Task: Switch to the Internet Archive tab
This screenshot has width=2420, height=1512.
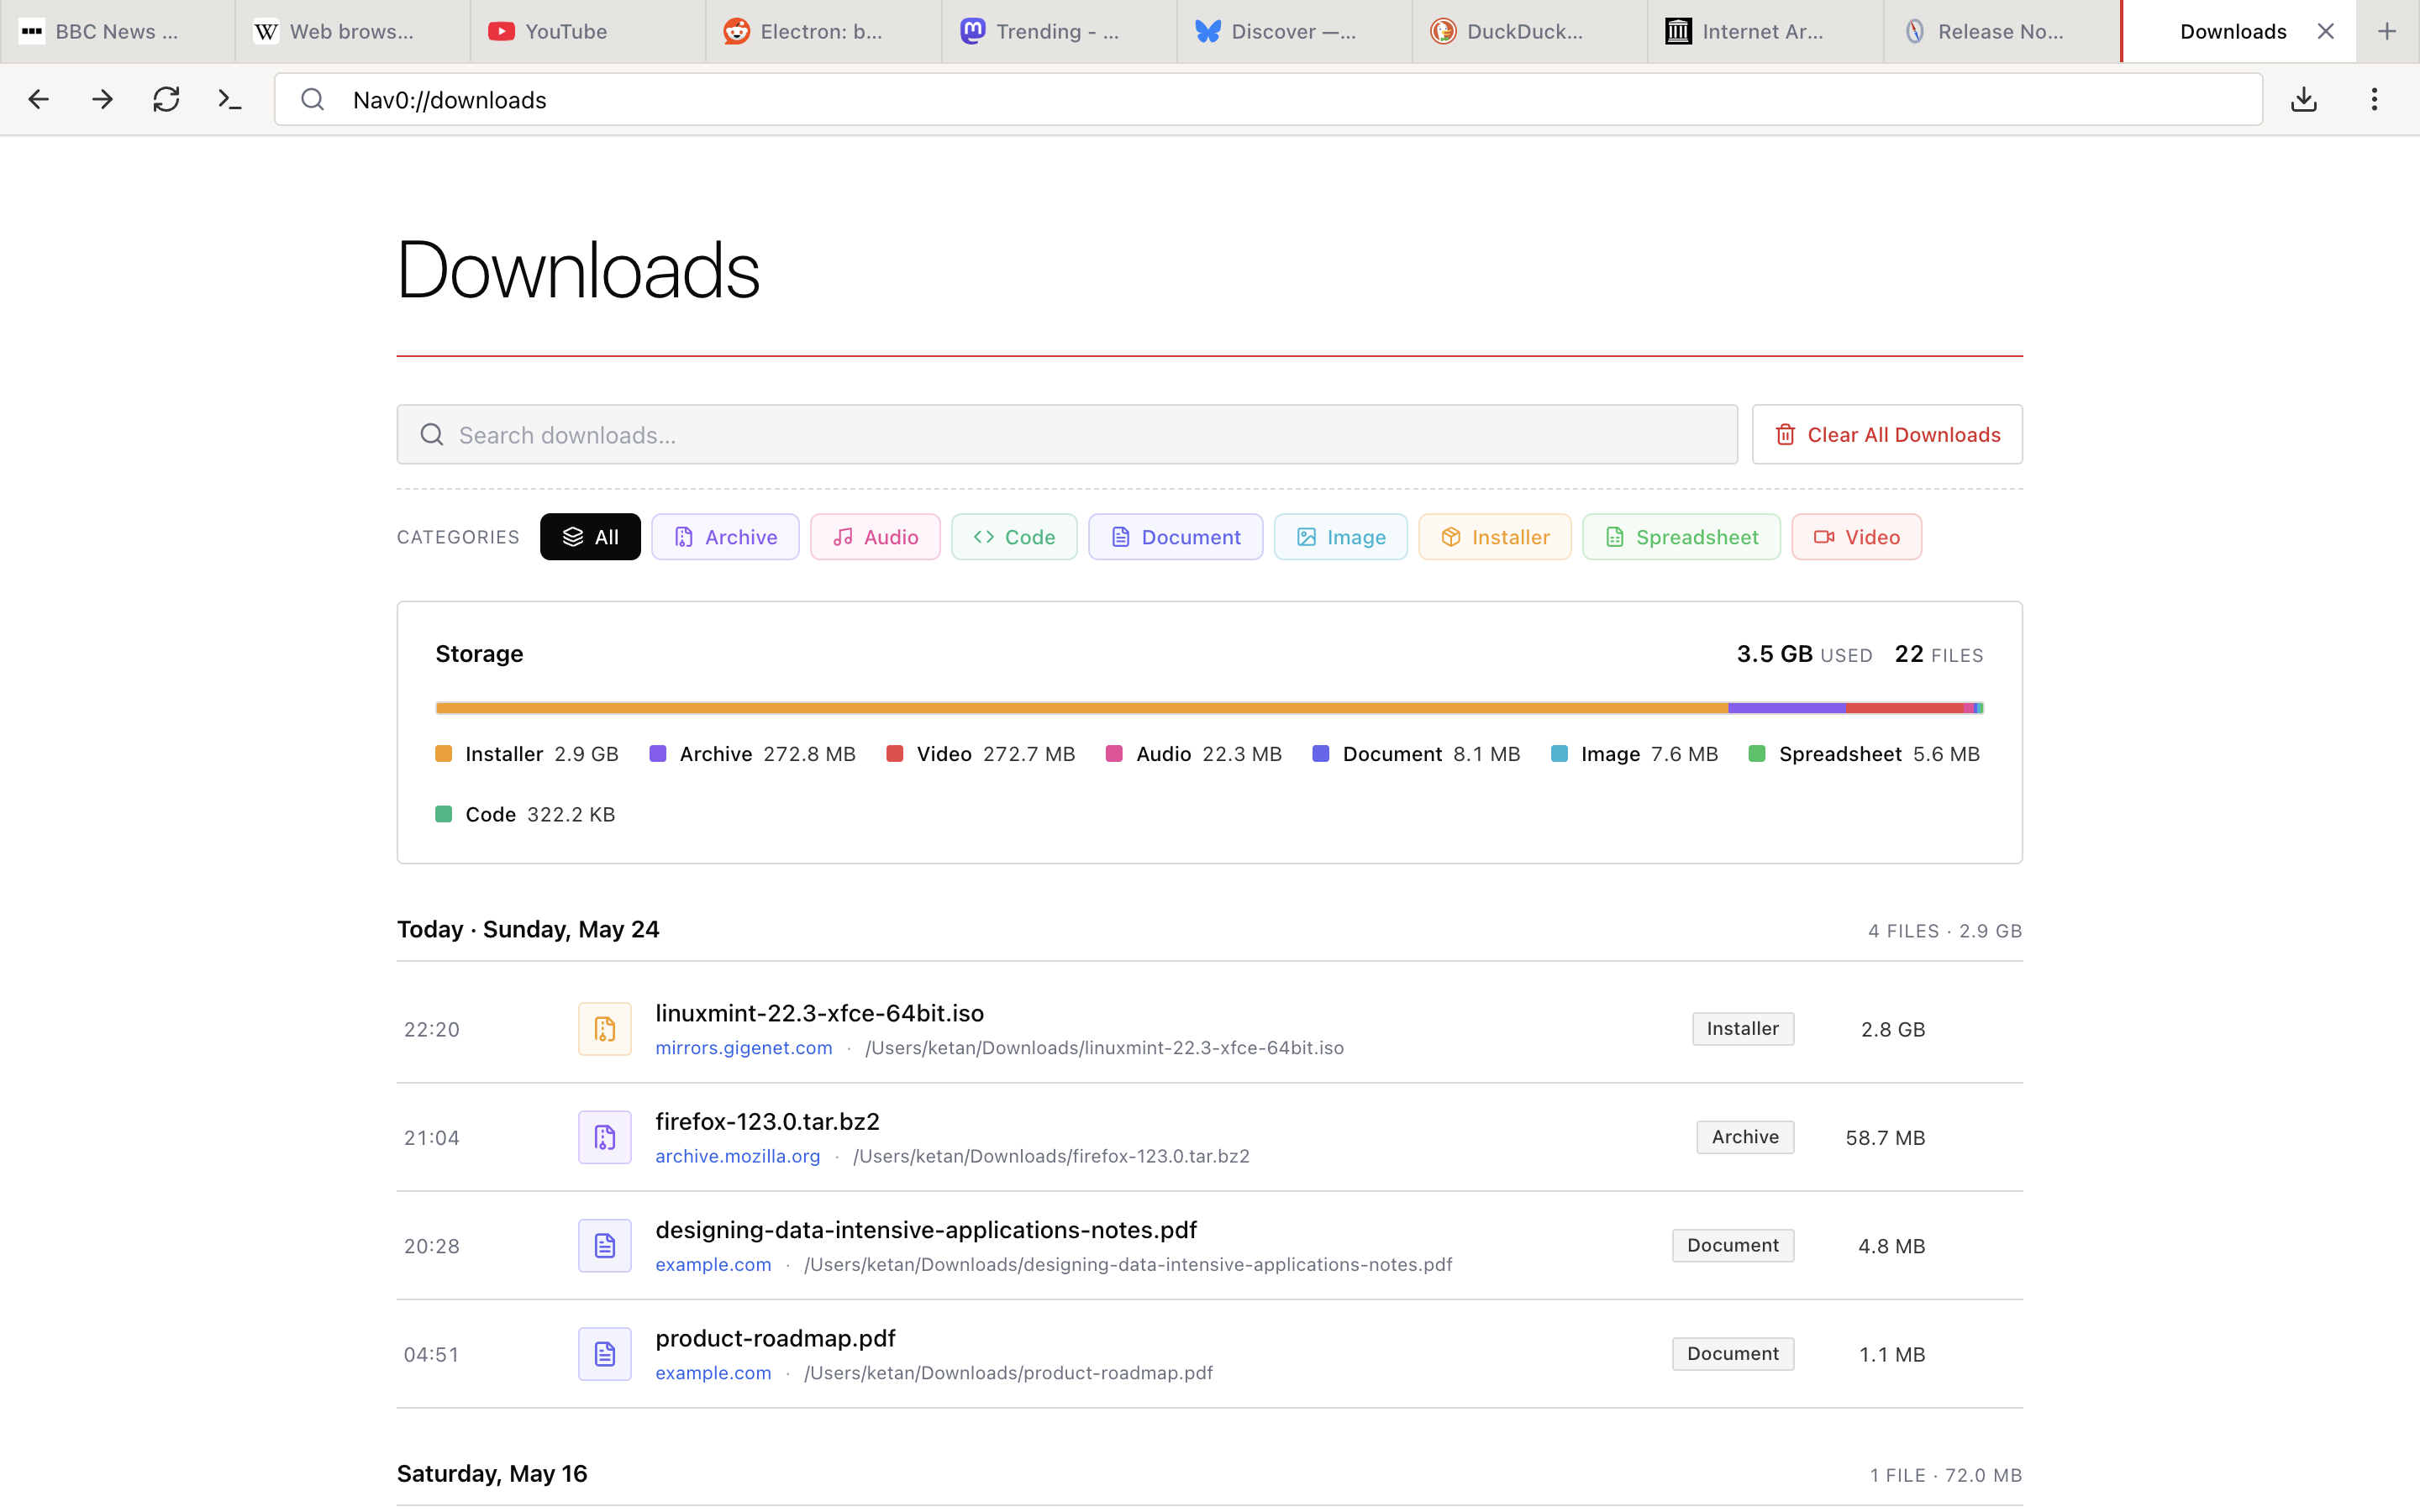Action: pos(1766,31)
